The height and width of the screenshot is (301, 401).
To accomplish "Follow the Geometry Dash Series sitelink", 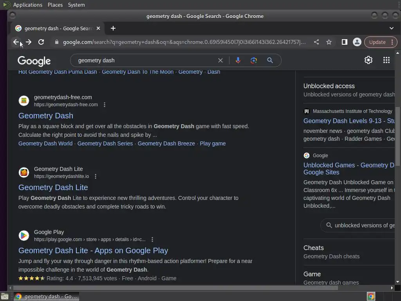I will click(105, 143).
